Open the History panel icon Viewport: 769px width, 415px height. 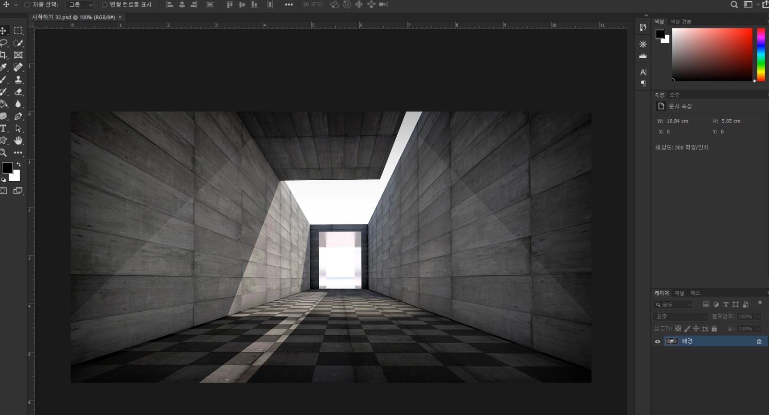[x=643, y=28]
